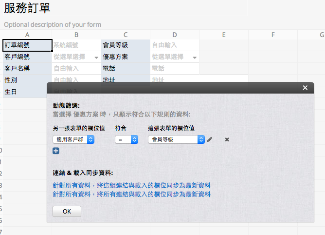This screenshot has height=235, width=325.
Task: Select column E header
Action: tap(224, 35)
